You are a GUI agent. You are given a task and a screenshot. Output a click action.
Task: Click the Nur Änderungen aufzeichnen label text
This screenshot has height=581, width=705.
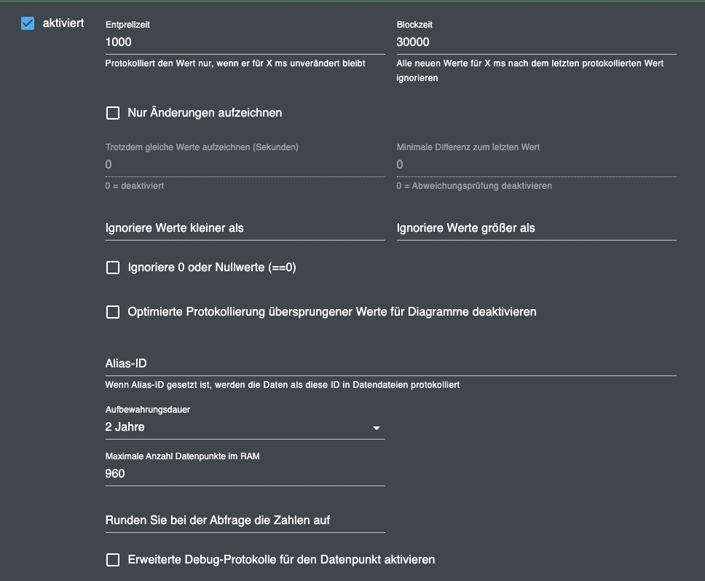coord(205,113)
